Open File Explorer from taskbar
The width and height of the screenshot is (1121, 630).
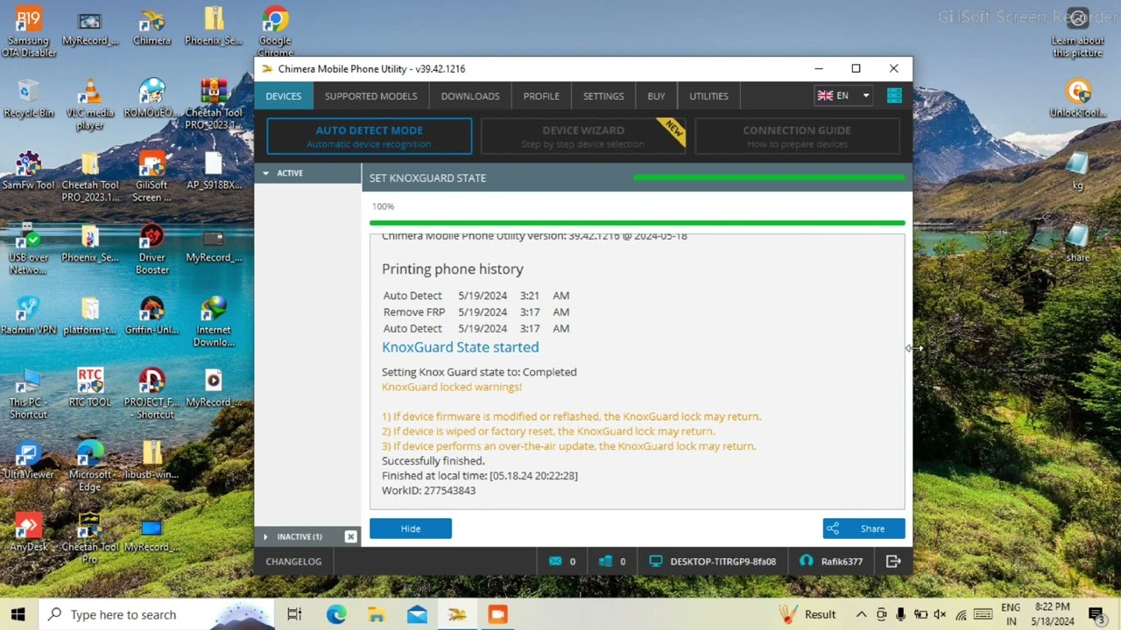377,614
